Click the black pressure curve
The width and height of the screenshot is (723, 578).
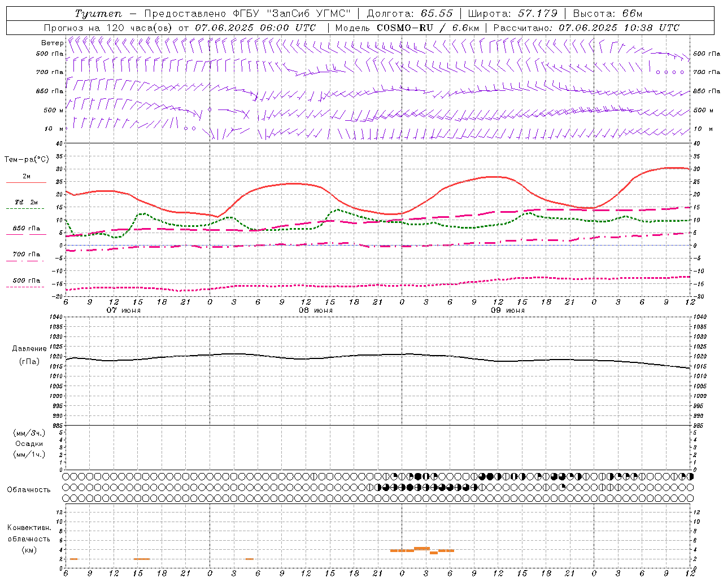click(378, 355)
